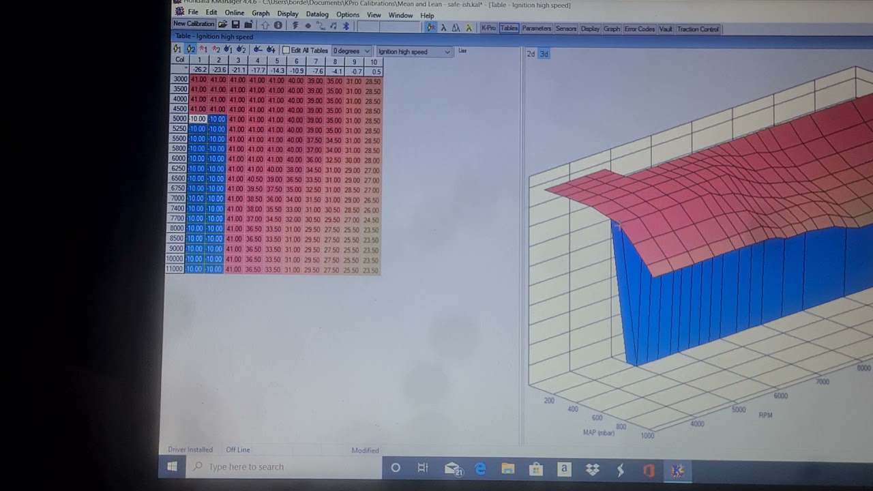
Task: Toggle the highlighted wrench-star toolbar button
Action: click(430, 28)
